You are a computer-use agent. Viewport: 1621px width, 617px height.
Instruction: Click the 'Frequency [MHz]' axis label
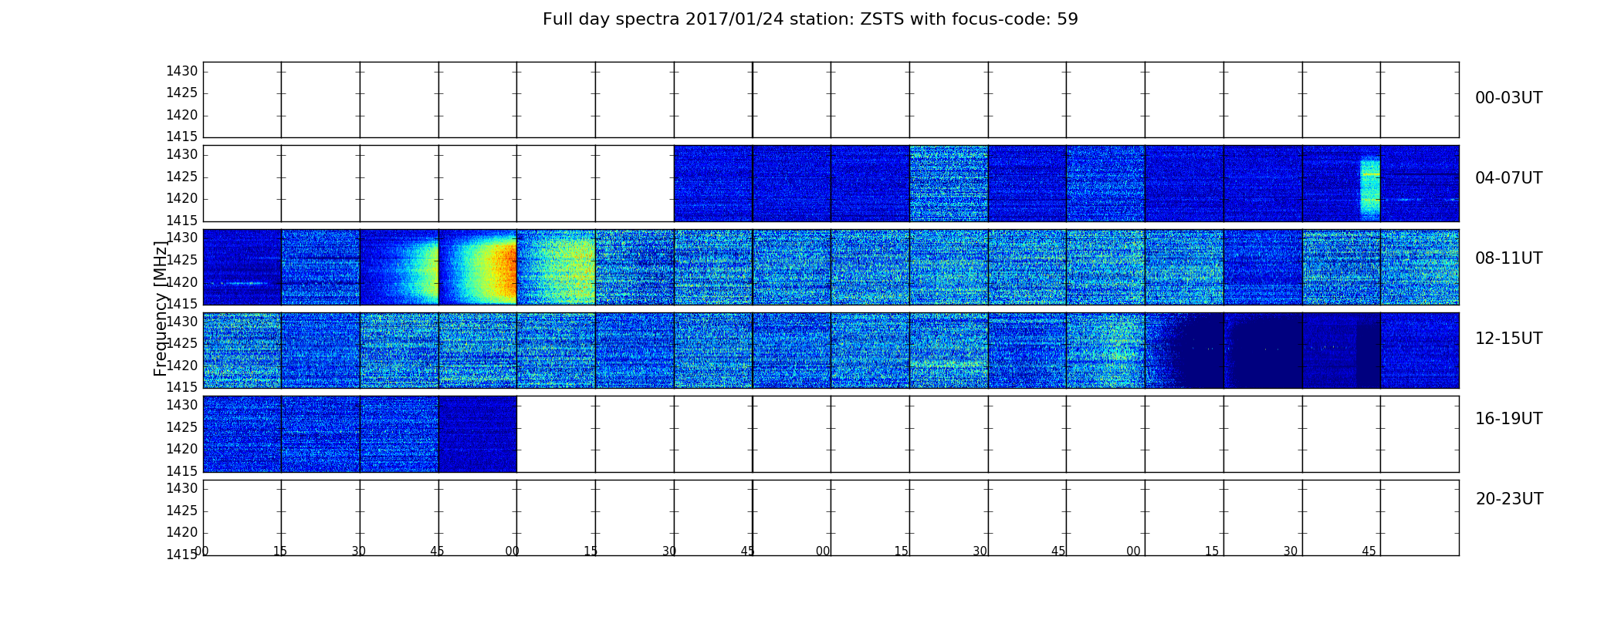point(161,308)
